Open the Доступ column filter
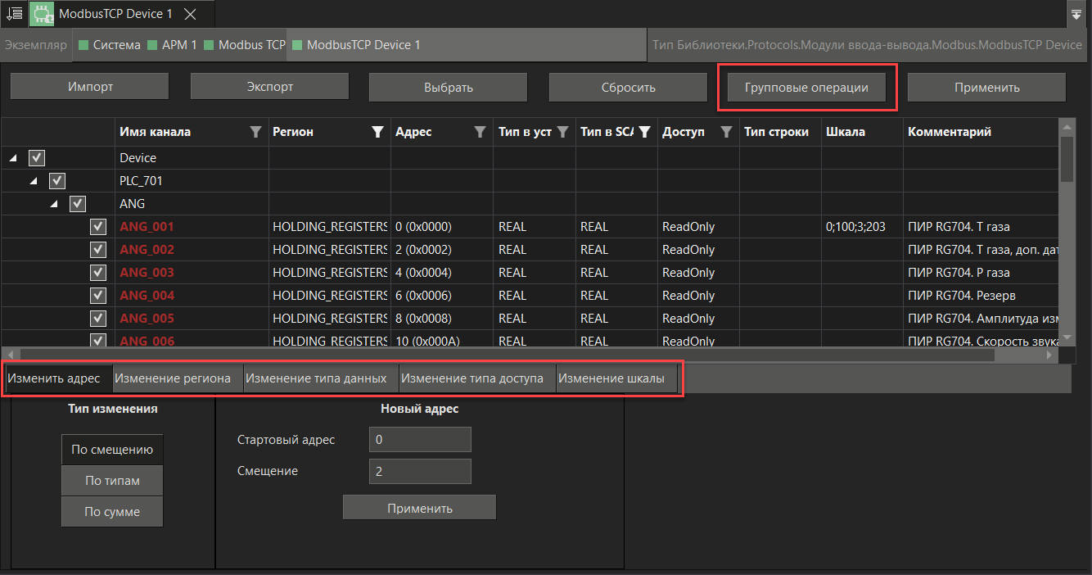The height and width of the screenshot is (575, 1092). [x=726, y=132]
